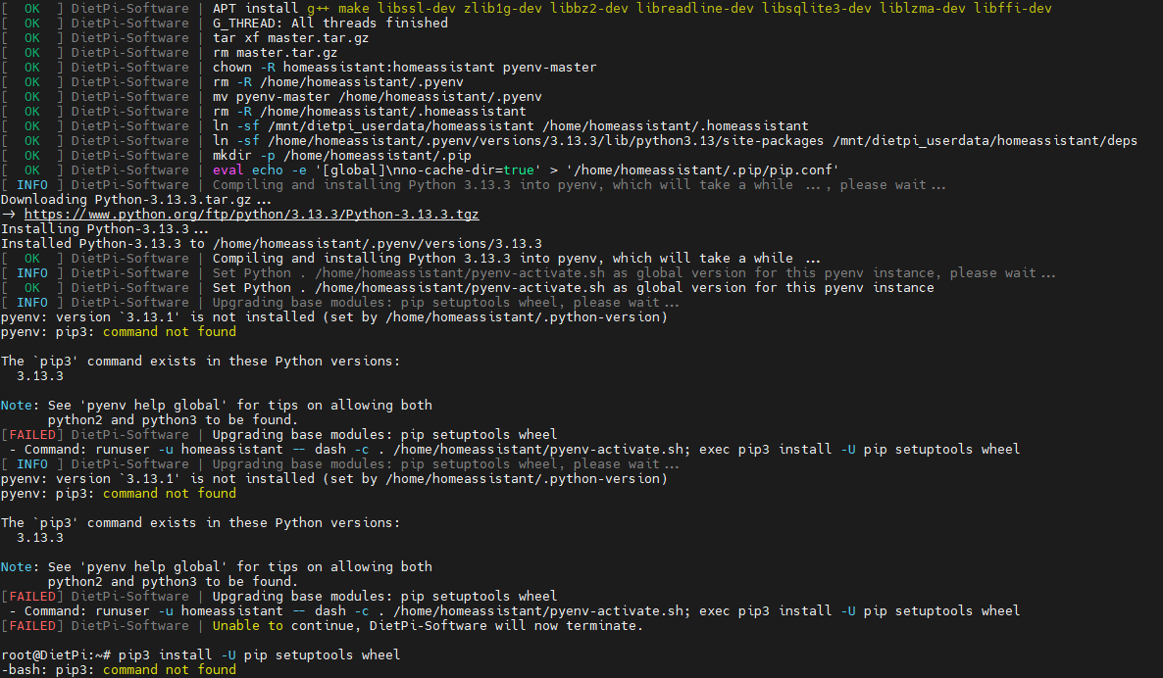1163x678 pixels.
Task: Click the 'APT install g++ make libssl-dev' line
Action: (x=526, y=8)
